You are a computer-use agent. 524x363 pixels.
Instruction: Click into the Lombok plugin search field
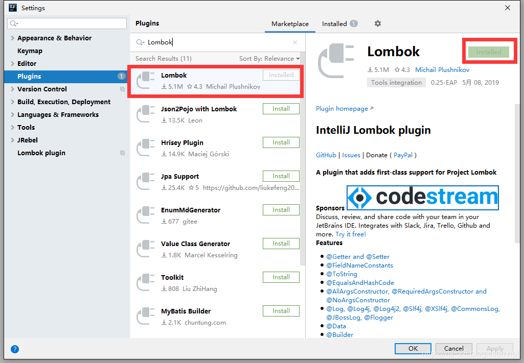coord(217,42)
